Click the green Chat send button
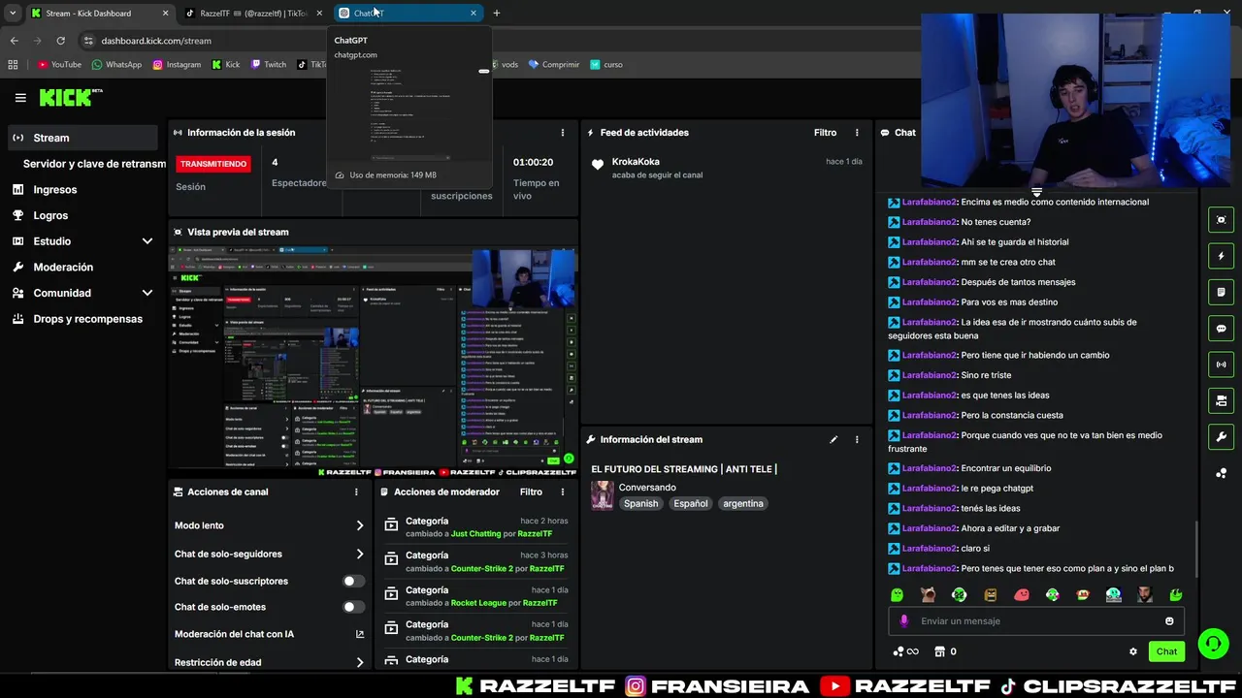Viewport: 1242px width, 698px height. [x=1166, y=651]
